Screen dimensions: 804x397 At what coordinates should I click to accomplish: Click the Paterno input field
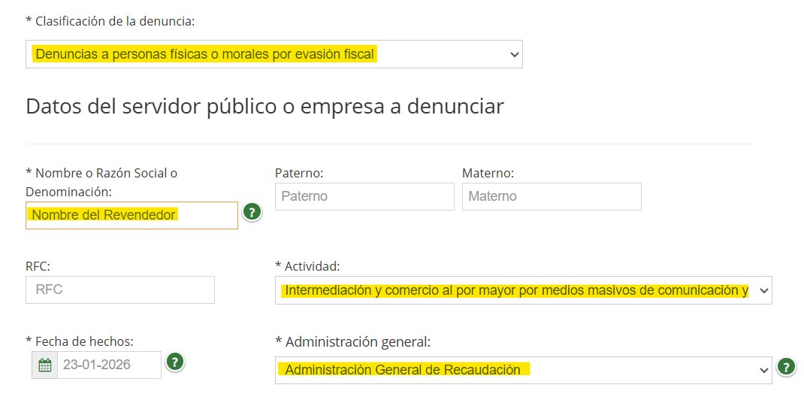tap(364, 196)
